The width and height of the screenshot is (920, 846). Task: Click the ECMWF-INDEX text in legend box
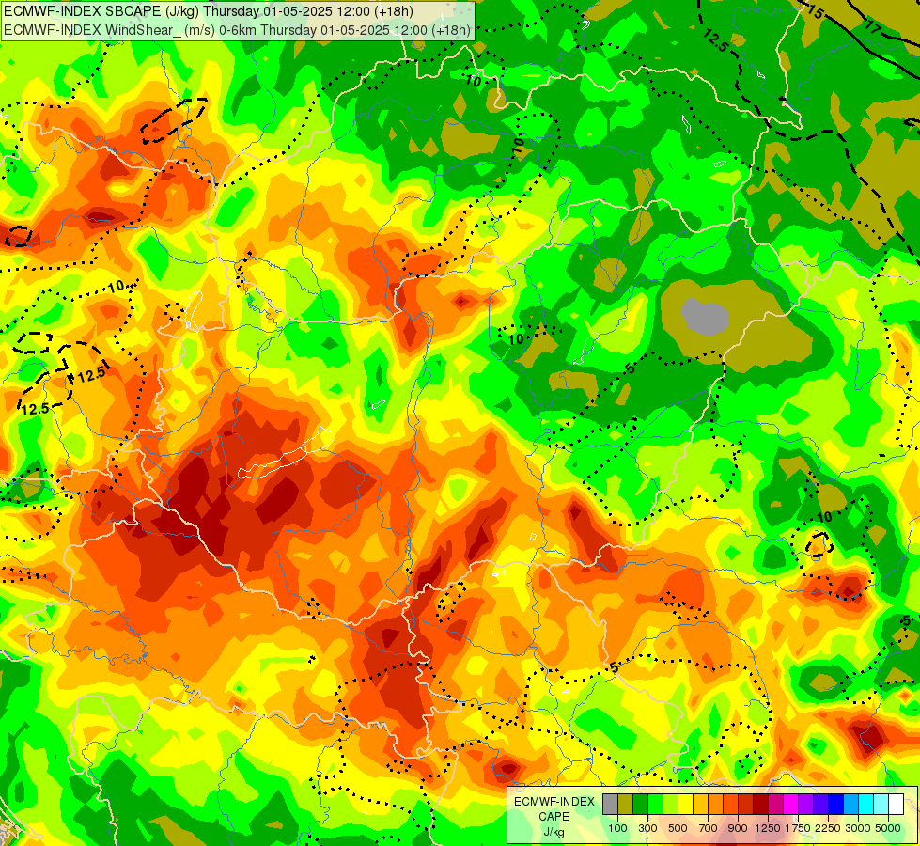[554, 802]
